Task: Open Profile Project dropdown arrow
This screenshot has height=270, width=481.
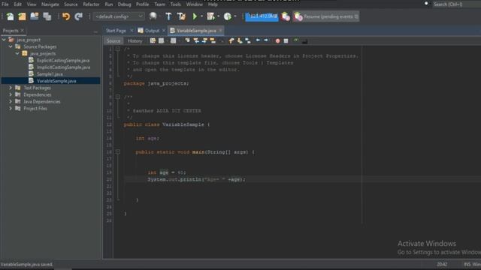Action: [x=235, y=16]
